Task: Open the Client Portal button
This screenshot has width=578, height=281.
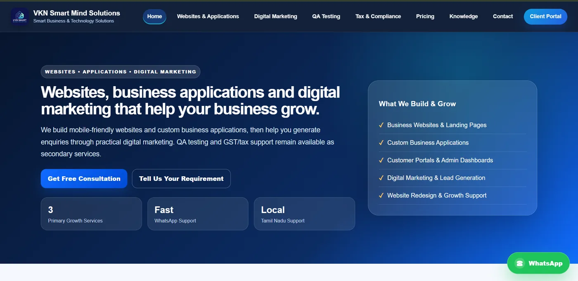Action: (545, 16)
